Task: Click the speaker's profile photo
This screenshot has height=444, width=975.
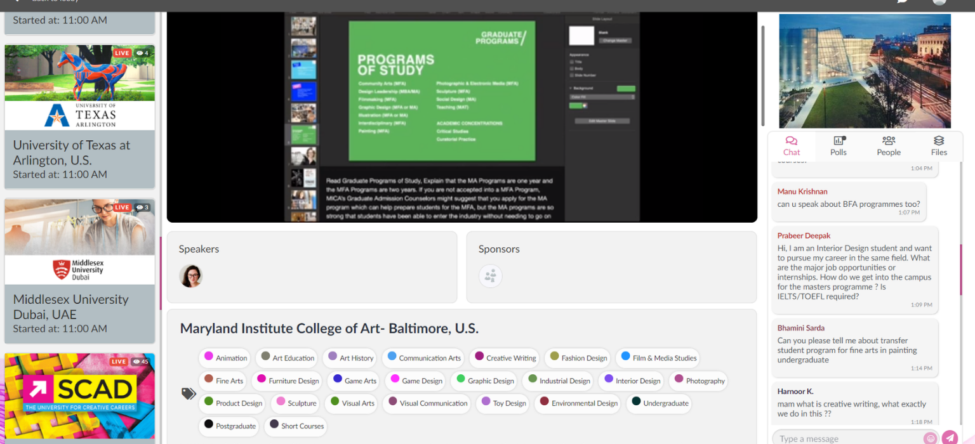Action: 190,276
